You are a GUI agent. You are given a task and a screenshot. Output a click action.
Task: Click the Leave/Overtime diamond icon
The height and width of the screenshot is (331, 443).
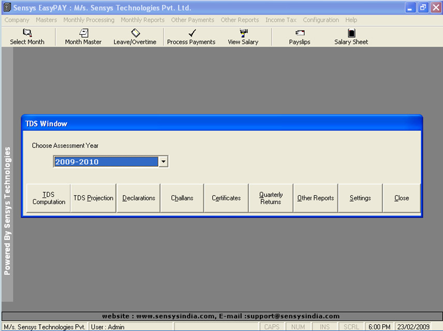pyautogui.click(x=136, y=33)
